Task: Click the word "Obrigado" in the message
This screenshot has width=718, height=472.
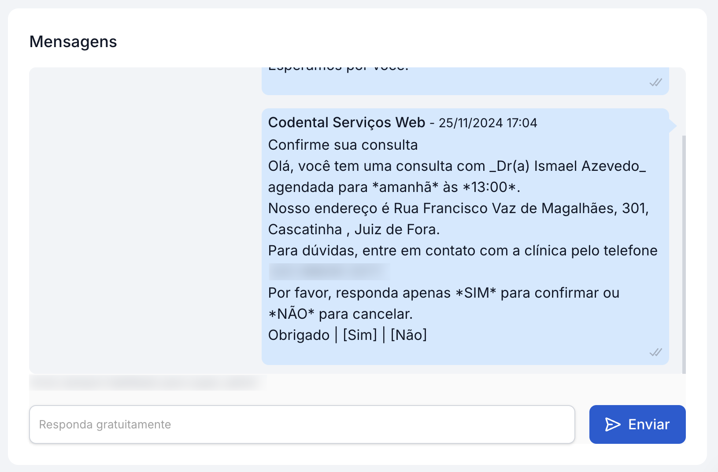Action: click(299, 335)
